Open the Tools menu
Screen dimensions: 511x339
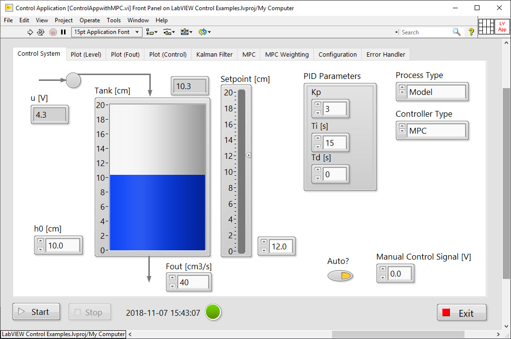point(114,20)
